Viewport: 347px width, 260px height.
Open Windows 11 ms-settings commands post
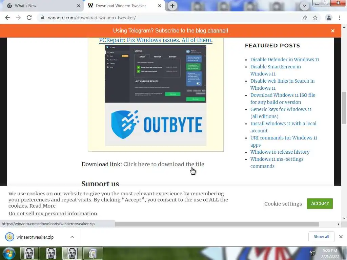pos(277,163)
